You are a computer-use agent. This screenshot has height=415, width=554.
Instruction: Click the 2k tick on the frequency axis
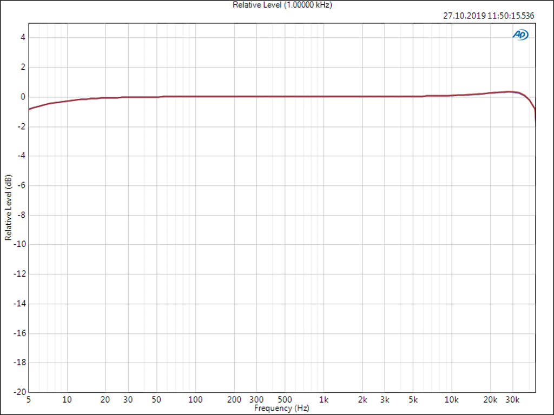tap(362, 400)
